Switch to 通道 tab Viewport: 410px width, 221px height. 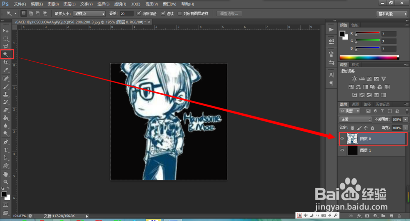[x=355, y=105]
